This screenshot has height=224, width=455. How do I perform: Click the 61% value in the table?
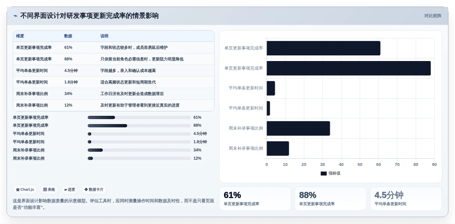[x=68, y=48]
